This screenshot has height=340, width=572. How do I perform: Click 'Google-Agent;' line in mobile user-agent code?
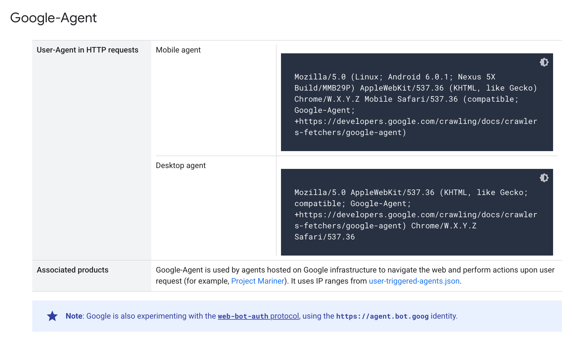(324, 110)
